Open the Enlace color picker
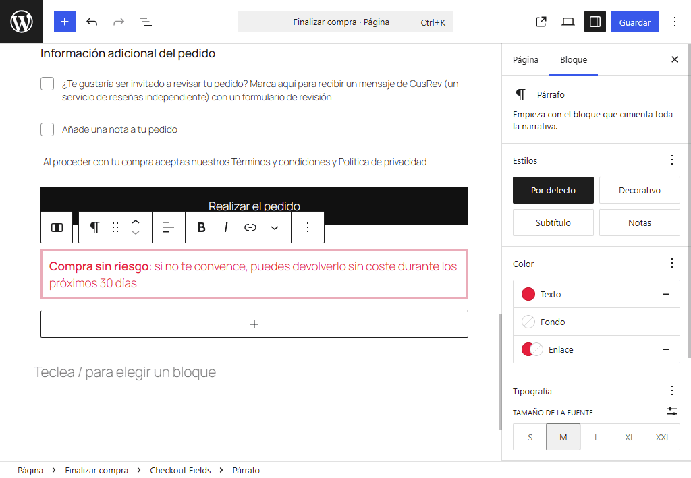691x478 pixels. pos(588,349)
